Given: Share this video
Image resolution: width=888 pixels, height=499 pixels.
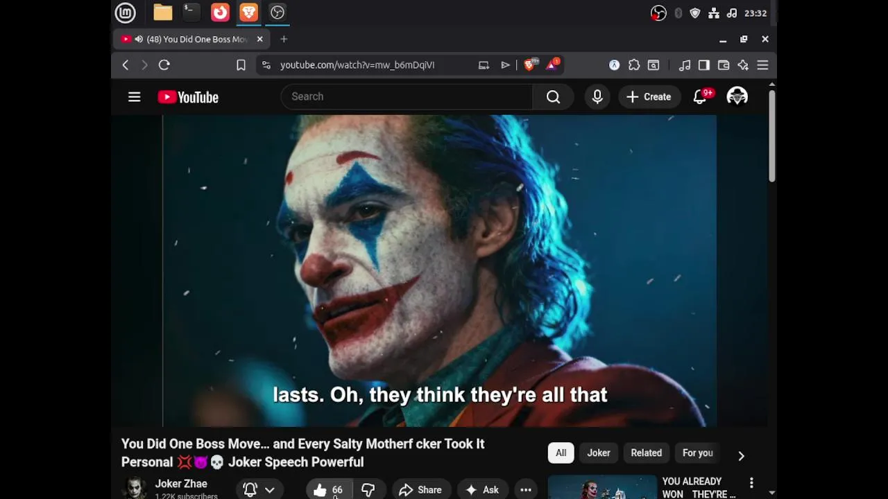Looking at the screenshot, I should pos(420,490).
